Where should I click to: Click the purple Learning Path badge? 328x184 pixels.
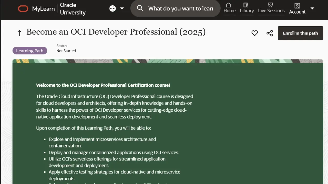click(30, 51)
